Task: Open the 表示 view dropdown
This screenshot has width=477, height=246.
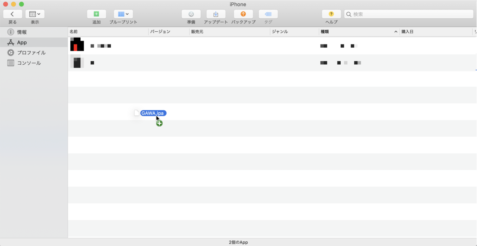Action: (35, 14)
